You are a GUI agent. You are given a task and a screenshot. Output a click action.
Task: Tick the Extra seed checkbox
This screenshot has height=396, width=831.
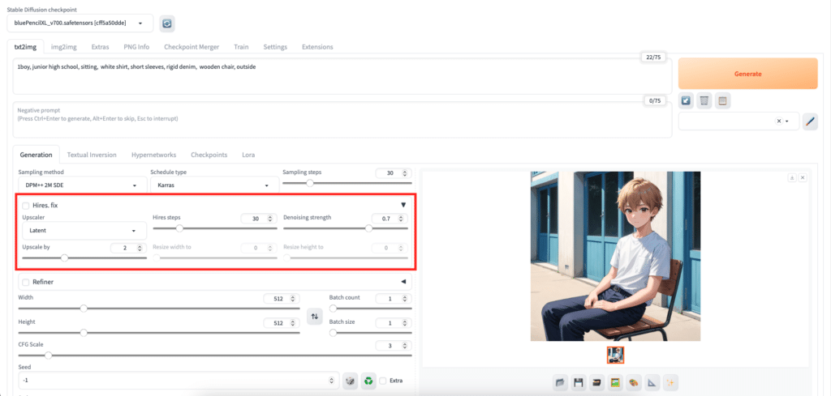[384, 381]
